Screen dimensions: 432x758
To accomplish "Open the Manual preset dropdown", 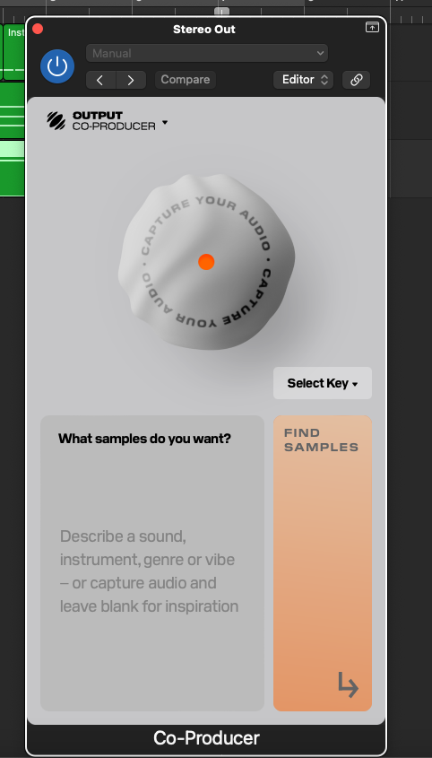I will [x=207, y=53].
